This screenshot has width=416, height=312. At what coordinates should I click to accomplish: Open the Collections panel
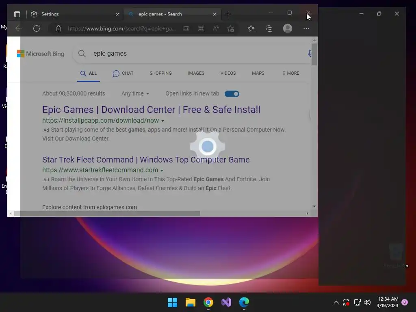point(269,28)
